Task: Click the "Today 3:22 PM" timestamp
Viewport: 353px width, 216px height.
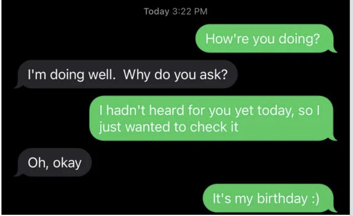Action: [x=176, y=11]
